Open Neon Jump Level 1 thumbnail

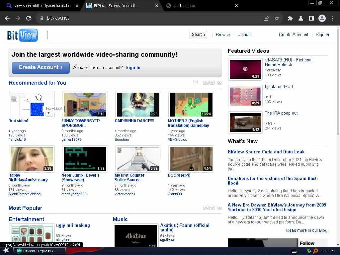click(85, 159)
